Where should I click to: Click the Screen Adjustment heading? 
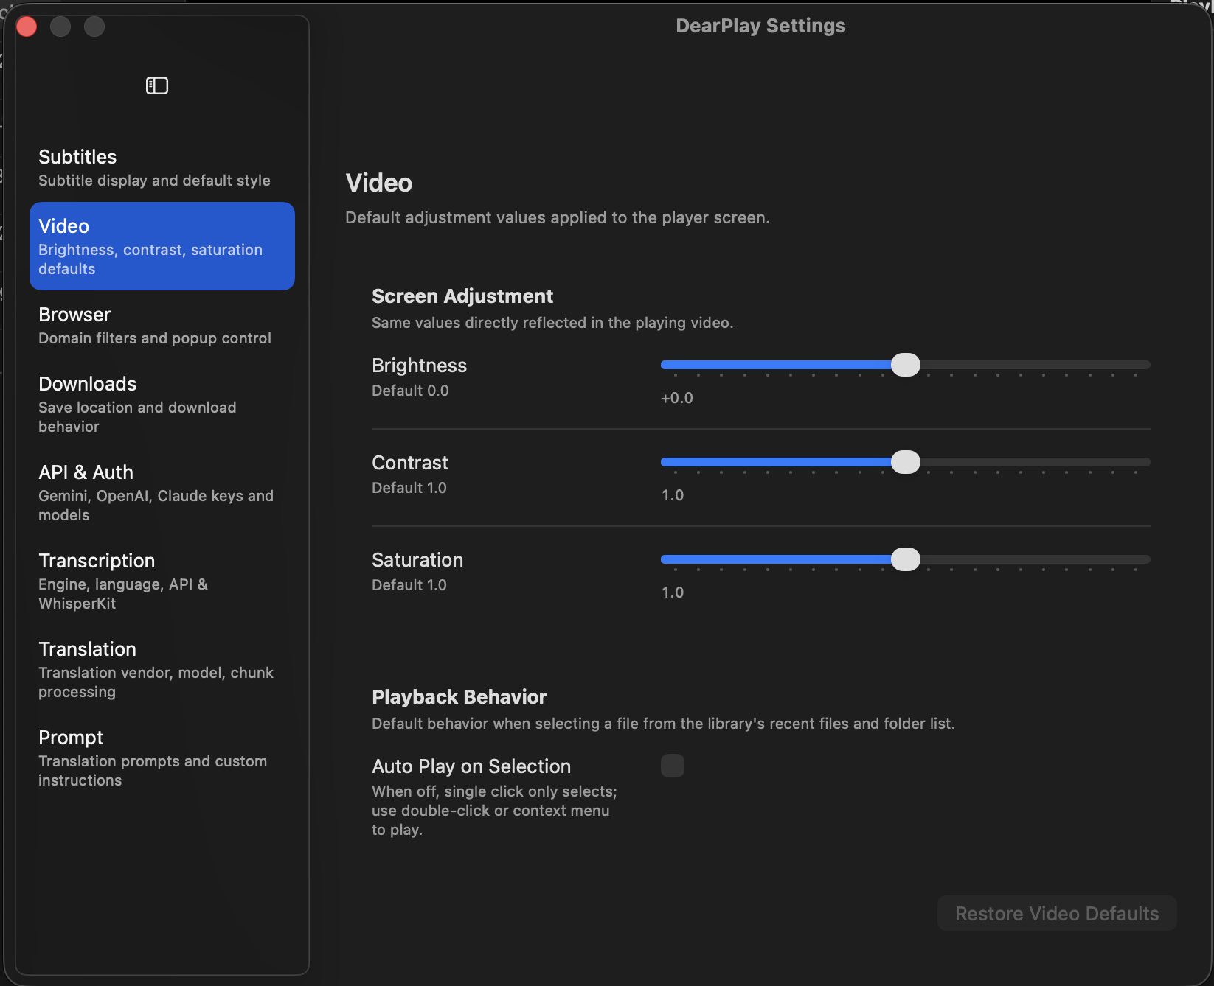click(x=462, y=296)
